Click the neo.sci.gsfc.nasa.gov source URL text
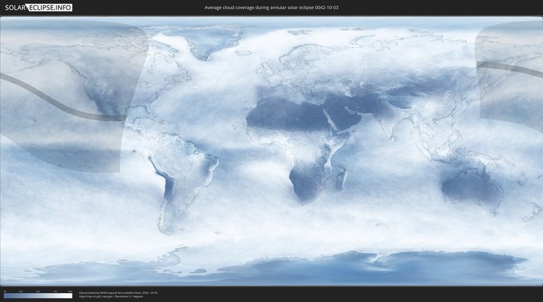Screen dimensions: 543x302 point(97,297)
